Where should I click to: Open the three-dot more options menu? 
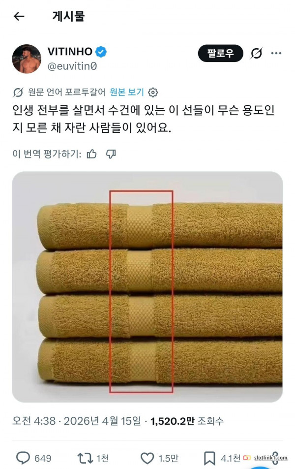point(276,53)
